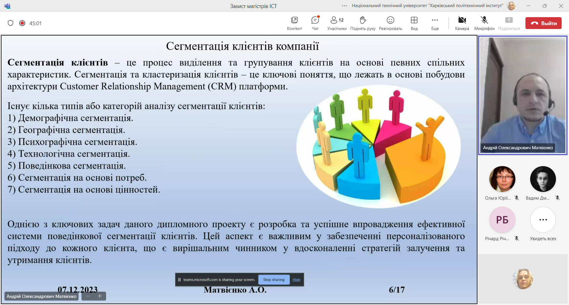Screen dimensions: 569x305
Task: Unmute the microphone
Action: (x=484, y=23)
